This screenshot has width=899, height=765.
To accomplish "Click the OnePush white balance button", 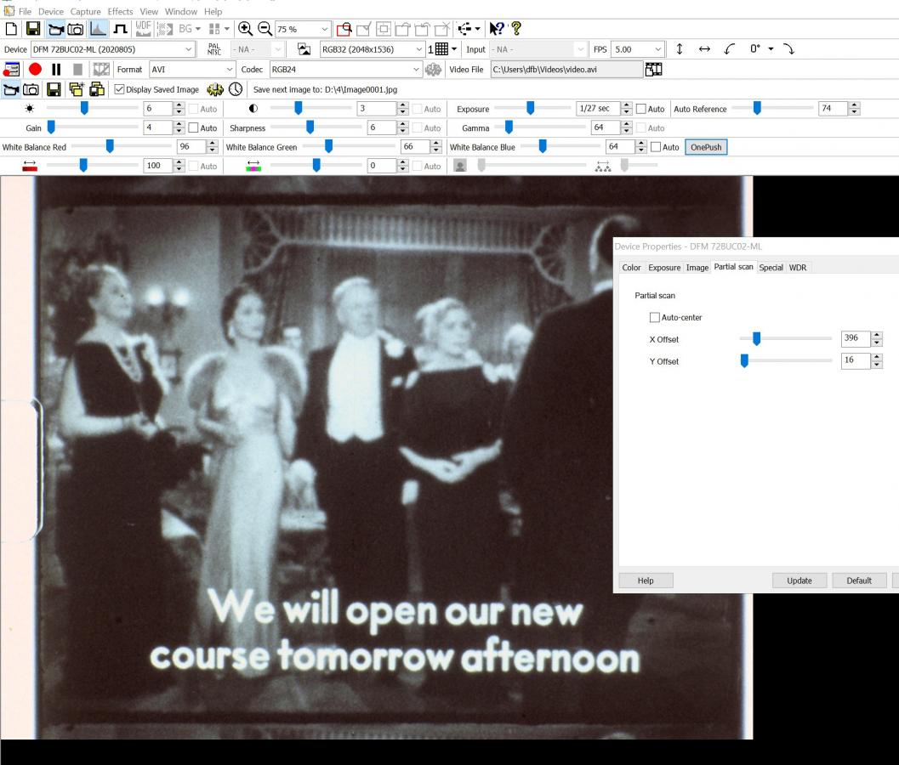I will tap(706, 147).
